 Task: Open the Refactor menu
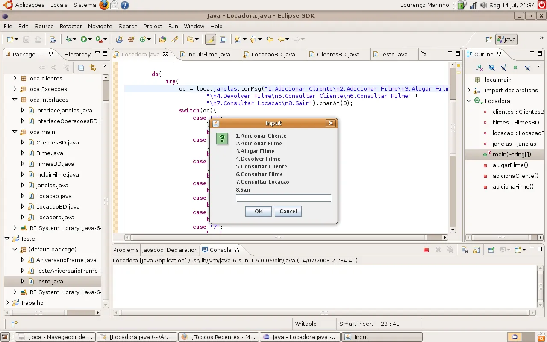click(71, 26)
